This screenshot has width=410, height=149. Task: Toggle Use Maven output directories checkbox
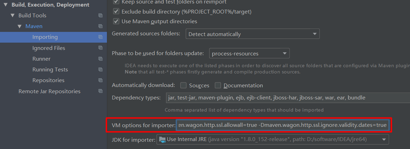(x=116, y=21)
